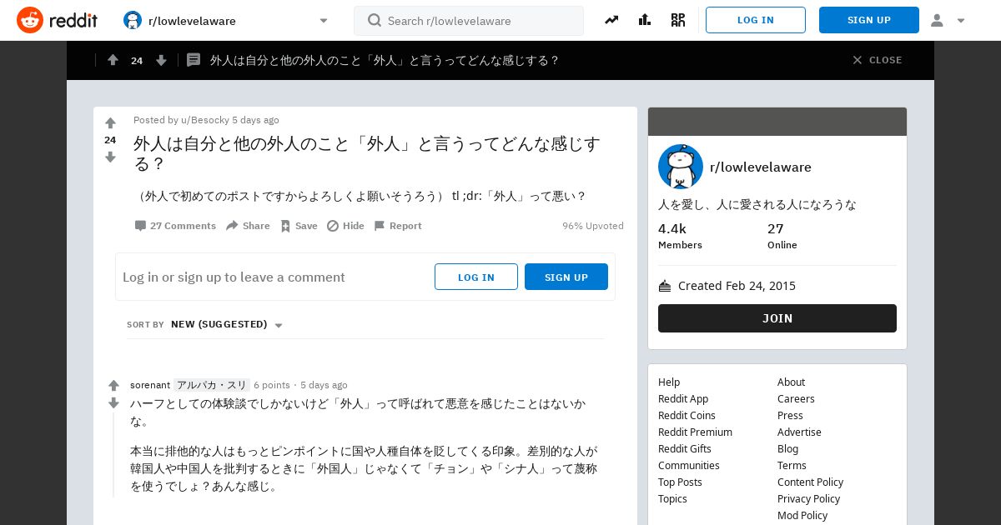The height and width of the screenshot is (525, 1001).
Task: Report the post
Action: click(x=398, y=226)
